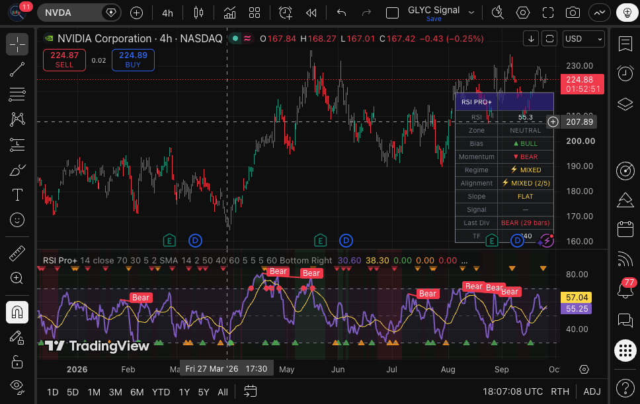Expand the GLYC Signal layout dropdown arrow
Screen dimensions: 640x404
tap(471, 13)
